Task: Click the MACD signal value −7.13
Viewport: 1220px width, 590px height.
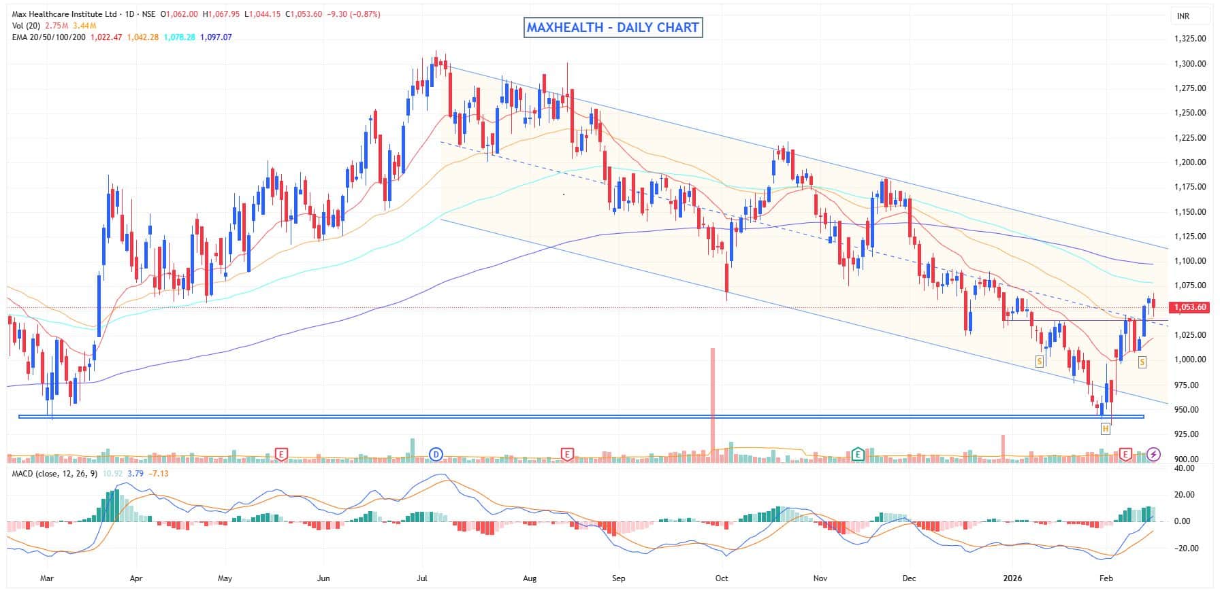Action: pyautogui.click(x=158, y=473)
